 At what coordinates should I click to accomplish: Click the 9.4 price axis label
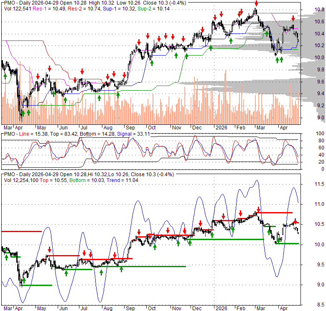pyautogui.click(x=321, y=94)
